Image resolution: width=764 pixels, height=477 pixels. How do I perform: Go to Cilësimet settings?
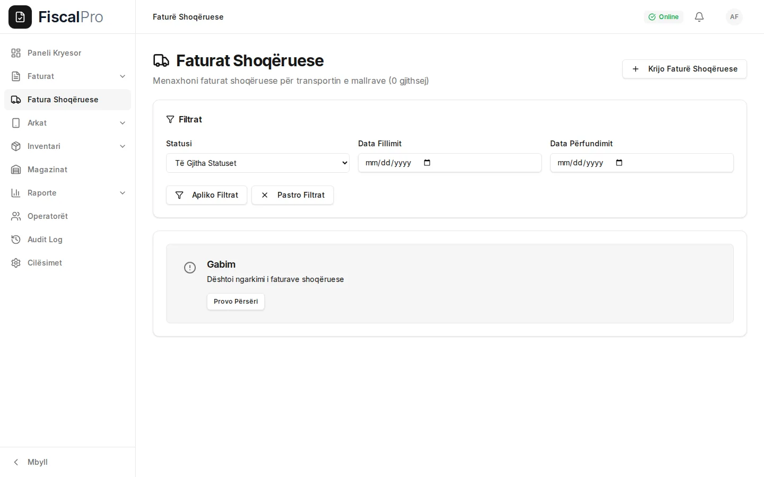pyautogui.click(x=67, y=263)
